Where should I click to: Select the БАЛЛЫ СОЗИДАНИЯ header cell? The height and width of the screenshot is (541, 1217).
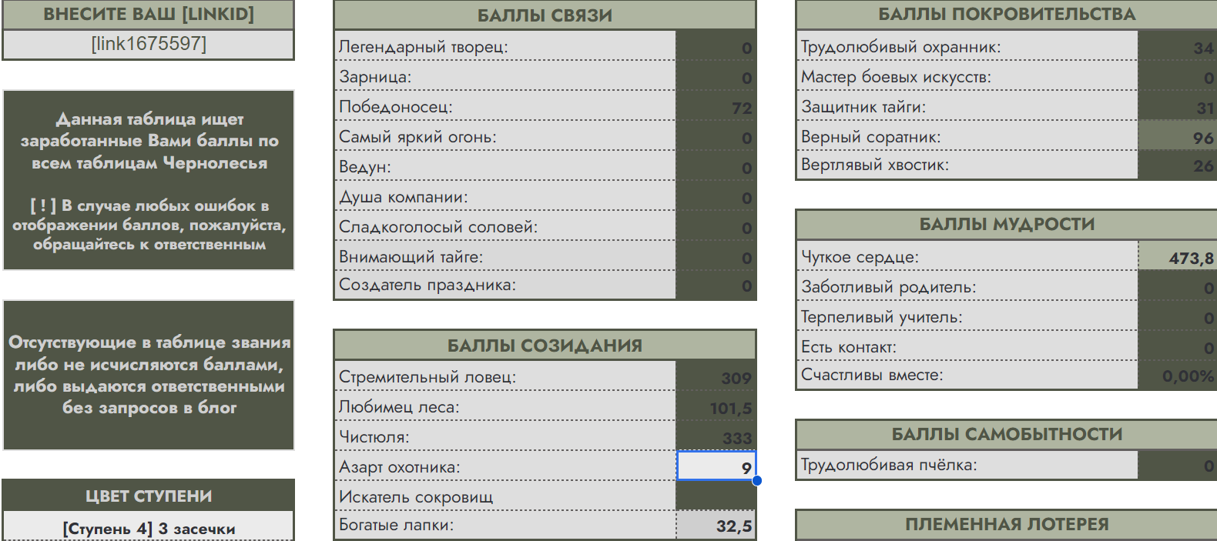[x=545, y=346]
